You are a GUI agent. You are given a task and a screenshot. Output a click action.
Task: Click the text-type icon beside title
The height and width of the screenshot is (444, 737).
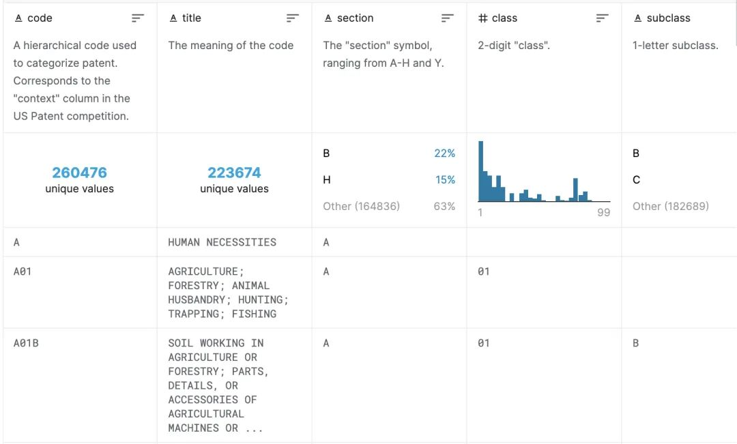tap(173, 18)
